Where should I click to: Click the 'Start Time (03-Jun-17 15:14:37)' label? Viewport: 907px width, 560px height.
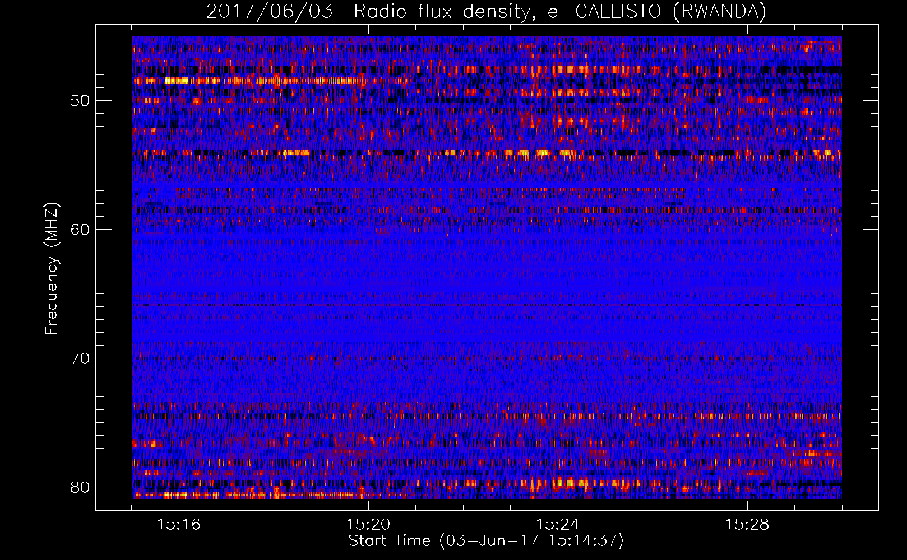click(486, 541)
